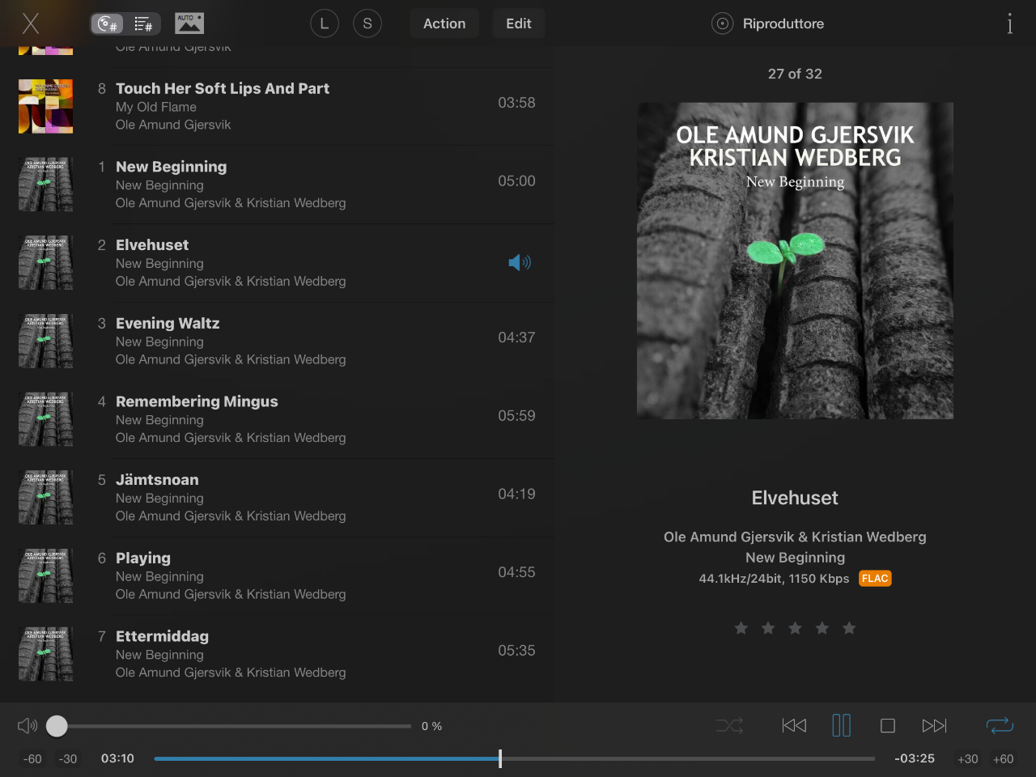Click the playback progress bar handle
1036x777 pixels.
click(500, 758)
